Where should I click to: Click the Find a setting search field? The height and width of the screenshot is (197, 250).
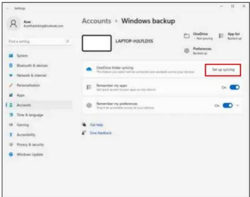pos(39,42)
